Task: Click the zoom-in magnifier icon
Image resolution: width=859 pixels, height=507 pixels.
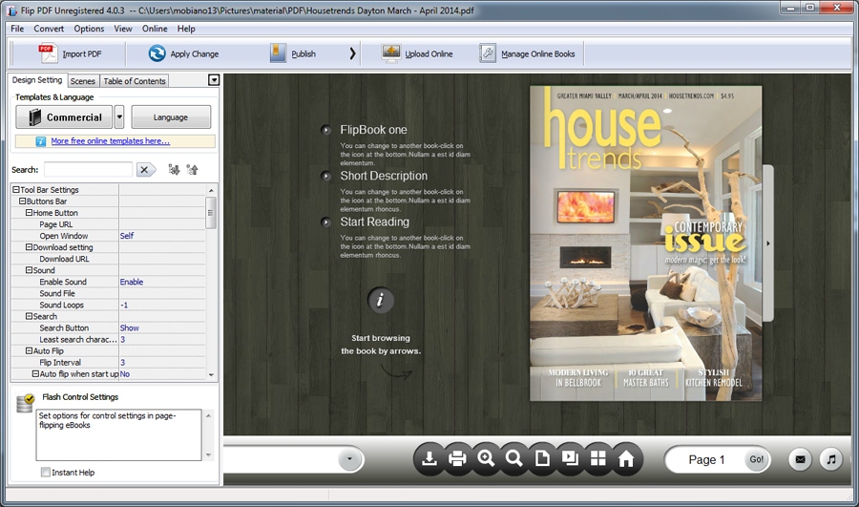Action: click(486, 458)
